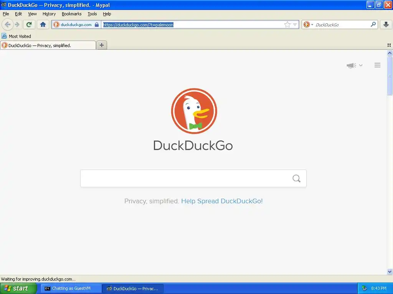Follow the Help Spread DuckDuckGo! link
The height and width of the screenshot is (294, 393).
(x=222, y=201)
